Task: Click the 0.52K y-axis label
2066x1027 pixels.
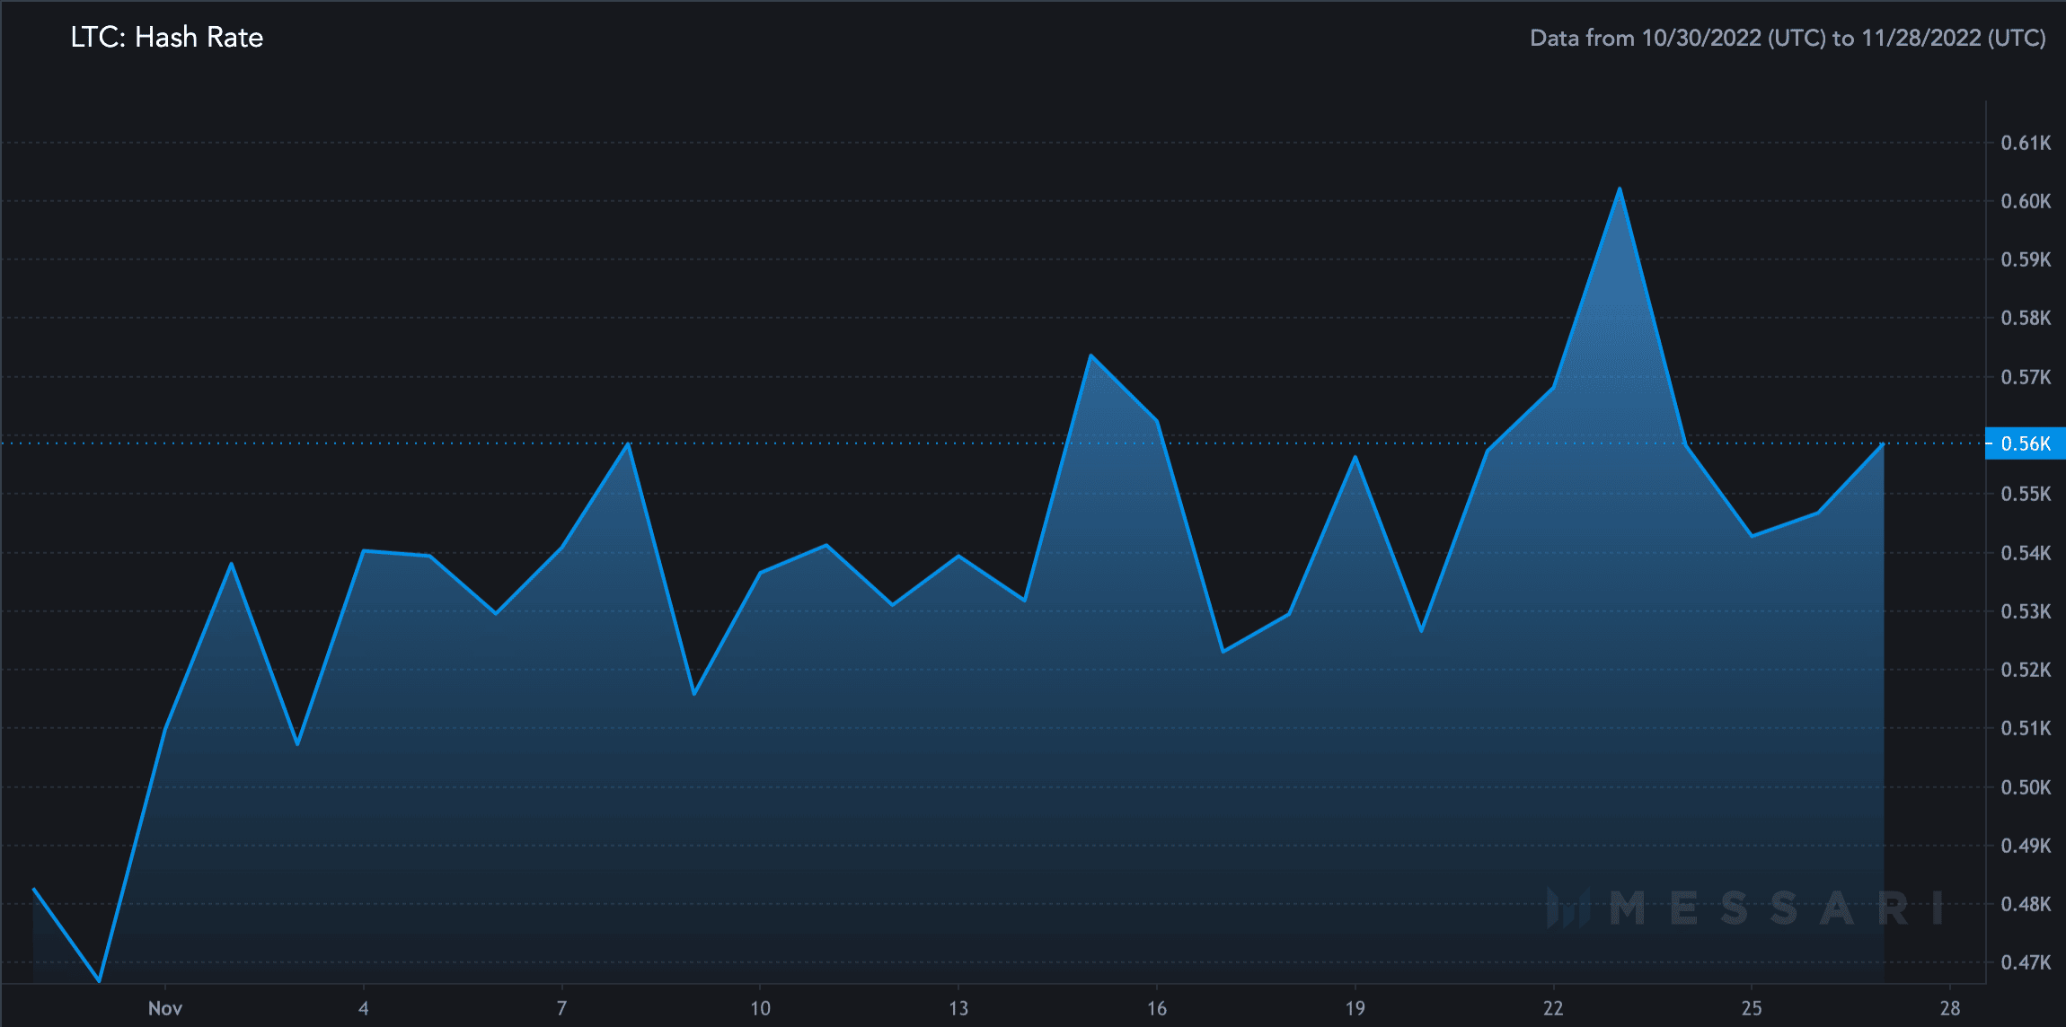Action: 2026,670
